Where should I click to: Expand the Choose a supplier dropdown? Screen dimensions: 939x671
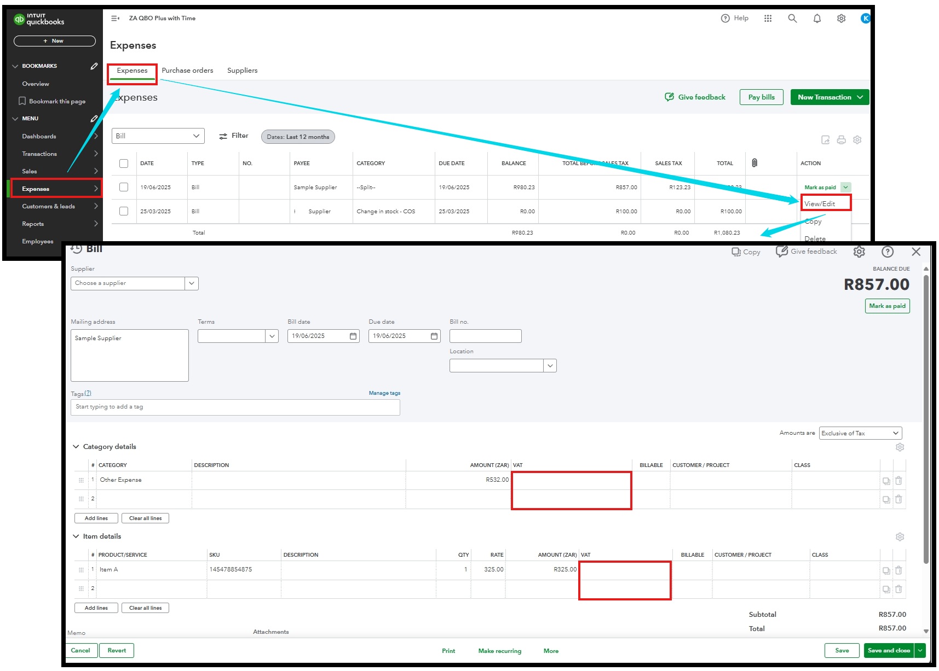point(191,283)
